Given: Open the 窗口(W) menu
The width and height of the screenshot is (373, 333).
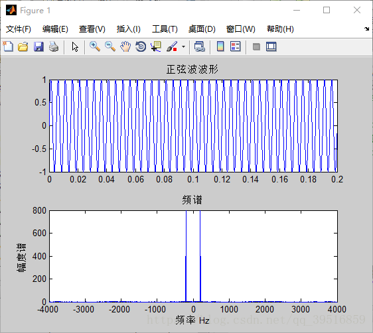Looking at the screenshot, I should pos(241,29).
